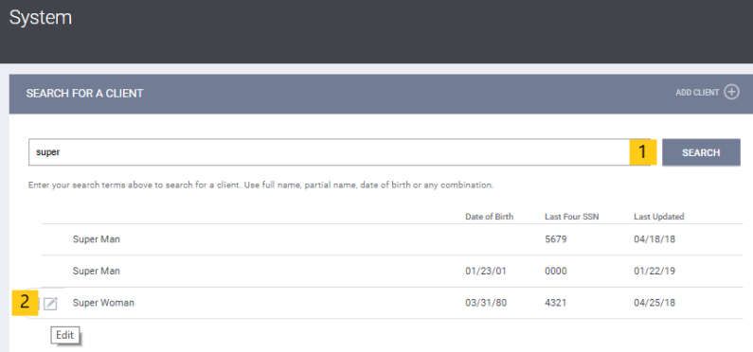Click the 03/31/80 birth date cell

tap(486, 303)
